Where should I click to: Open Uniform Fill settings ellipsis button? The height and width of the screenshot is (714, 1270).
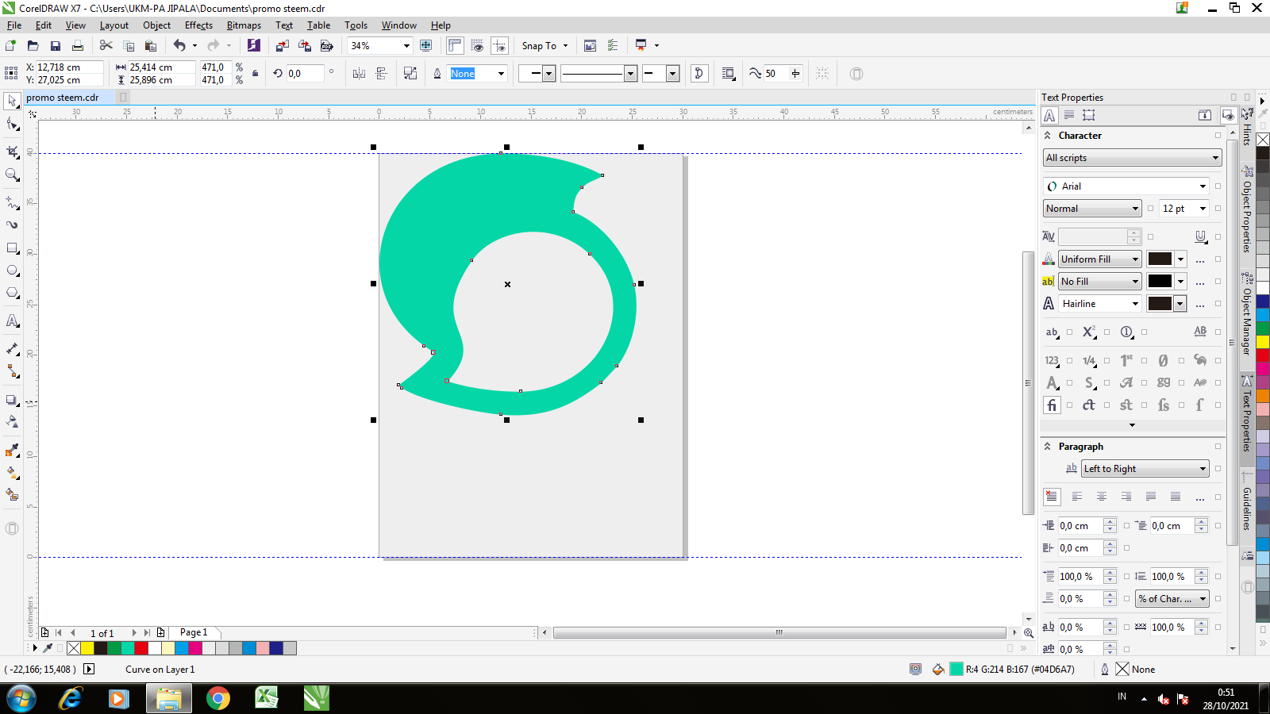coord(1200,259)
